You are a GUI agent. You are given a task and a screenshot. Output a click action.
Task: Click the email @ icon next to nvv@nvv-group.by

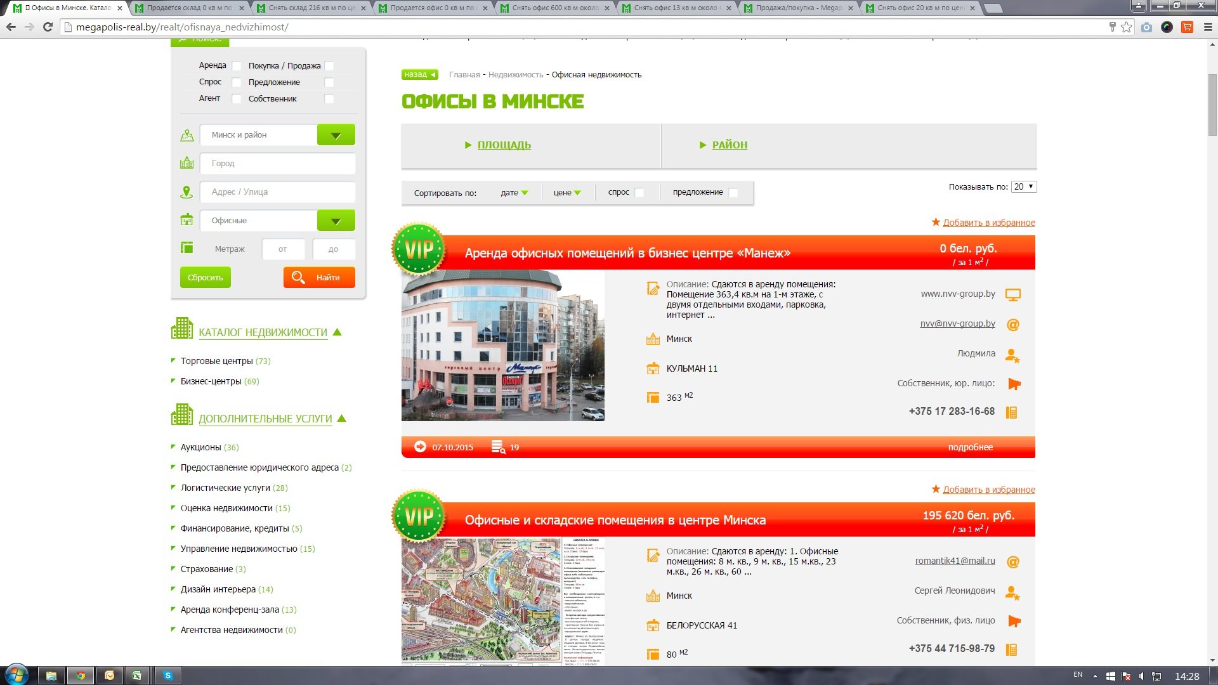pos(1013,325)
